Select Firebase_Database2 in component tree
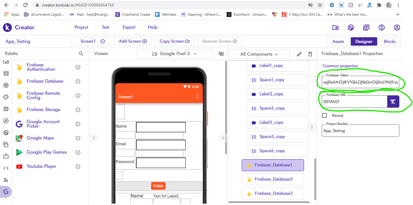 click(x=273, y=179)
